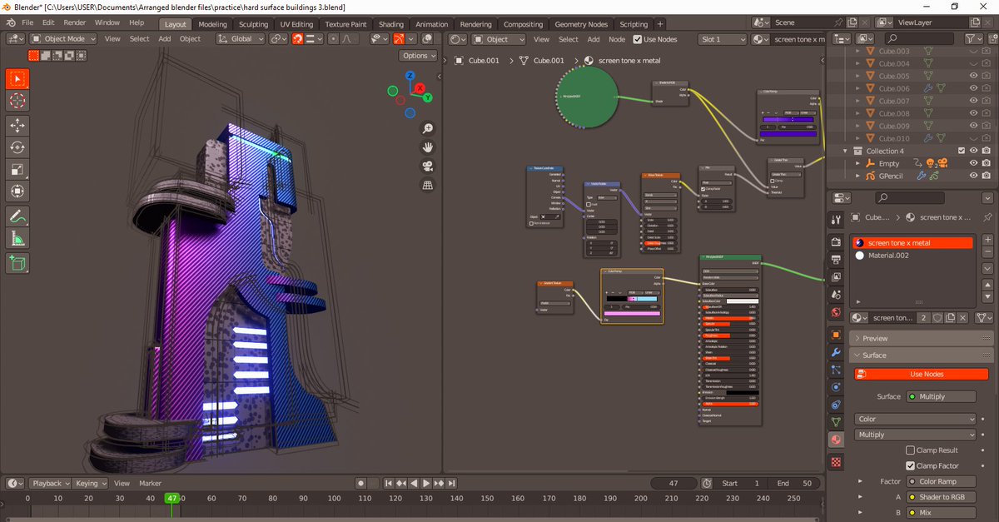This screenshot has width=999, height=522.
Task: Open the viewport Options dropdown
Action: 417,56
